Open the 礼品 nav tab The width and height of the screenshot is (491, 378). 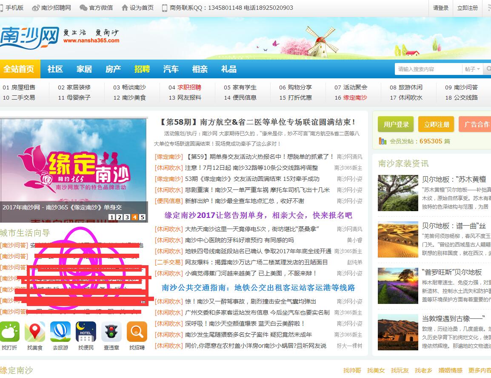pyautogui.click(x=229, y=69)
